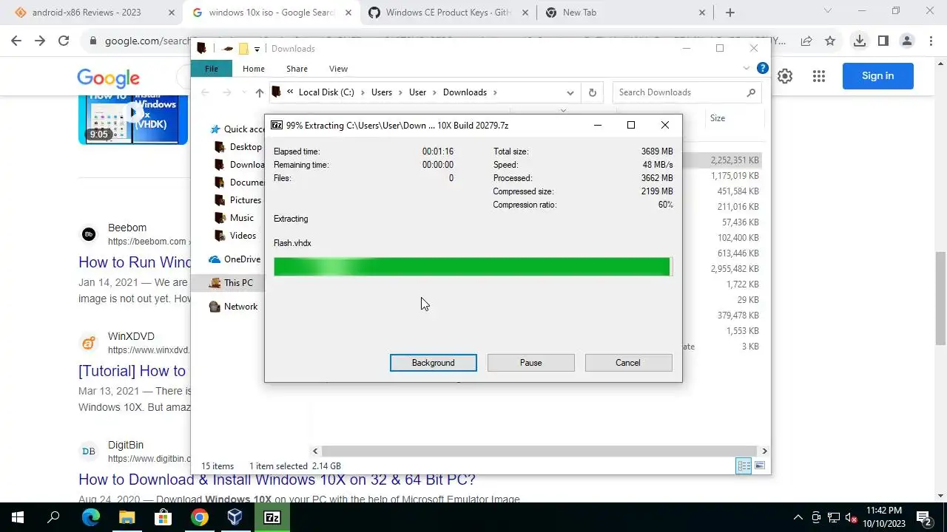Screen dimensions: 947x532
Task: Open Music in navigation pane
Action: coord(234,218)
